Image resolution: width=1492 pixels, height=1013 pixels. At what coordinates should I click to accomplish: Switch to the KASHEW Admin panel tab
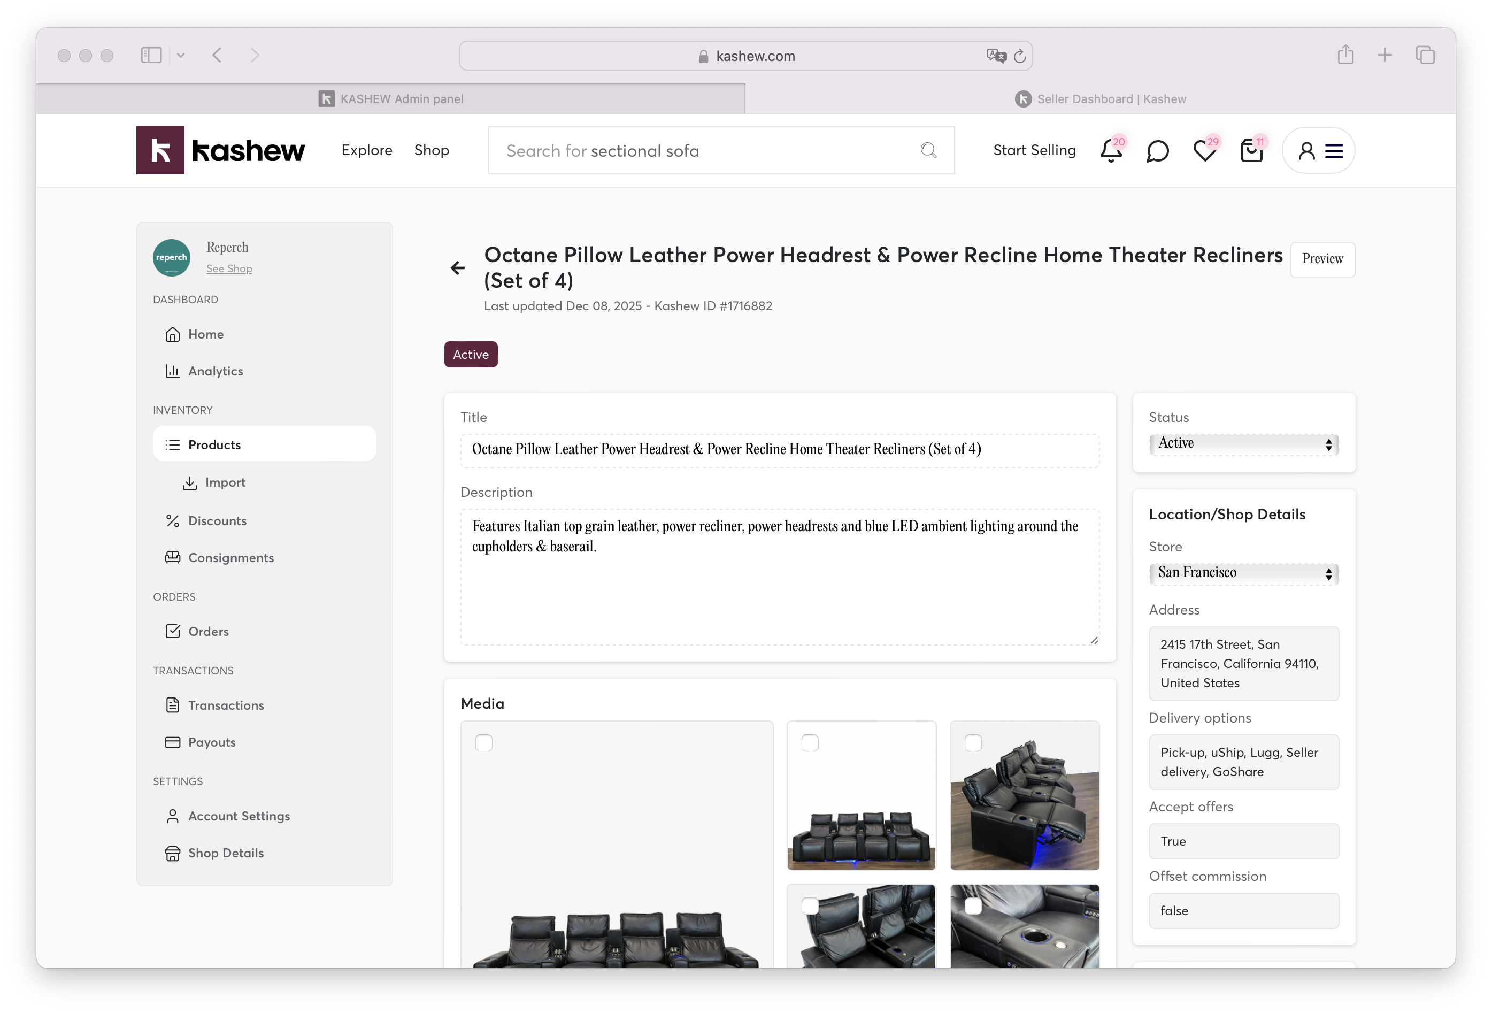tap(391, 99)
